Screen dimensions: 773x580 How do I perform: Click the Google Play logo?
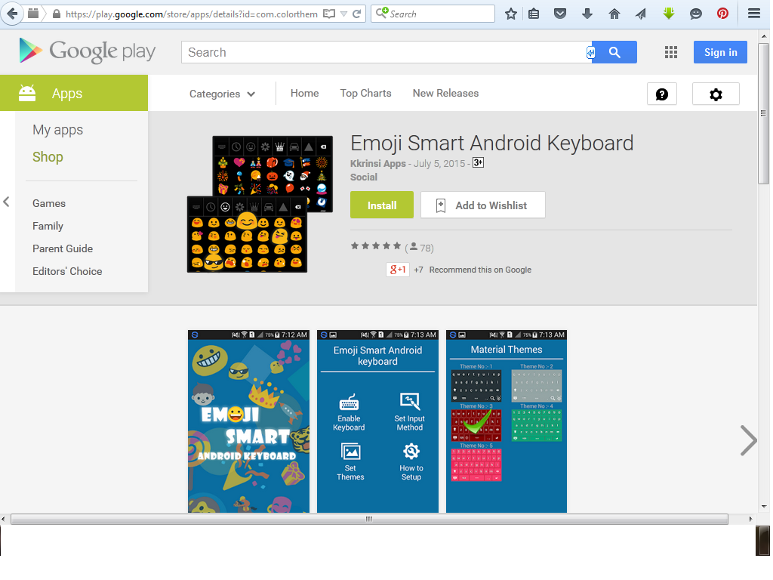(x=88, y=51)
